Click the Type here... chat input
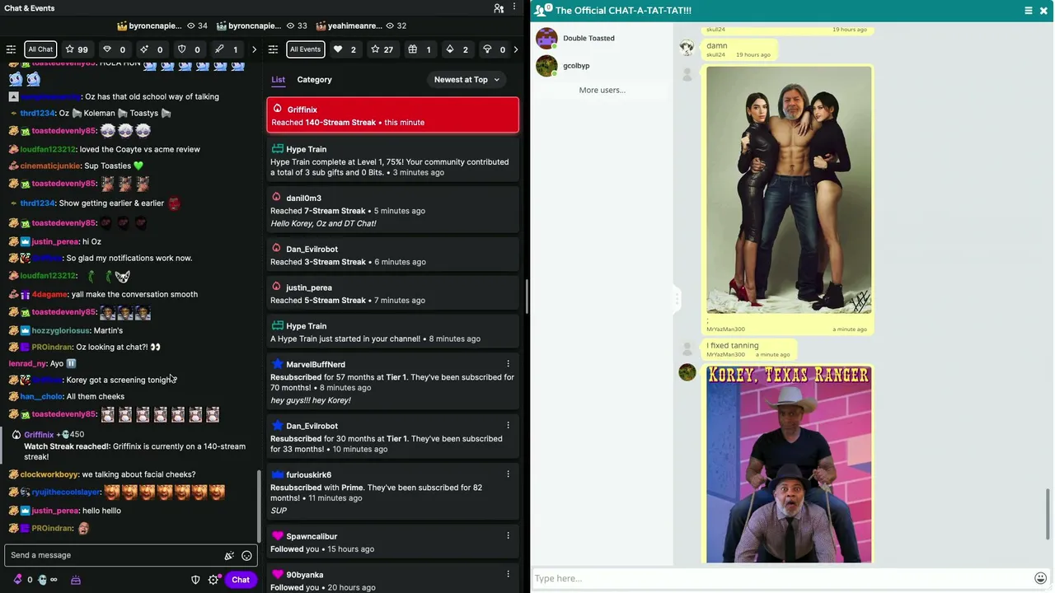This screenshot has width=1055, height=593. click(x=781, y=578)
